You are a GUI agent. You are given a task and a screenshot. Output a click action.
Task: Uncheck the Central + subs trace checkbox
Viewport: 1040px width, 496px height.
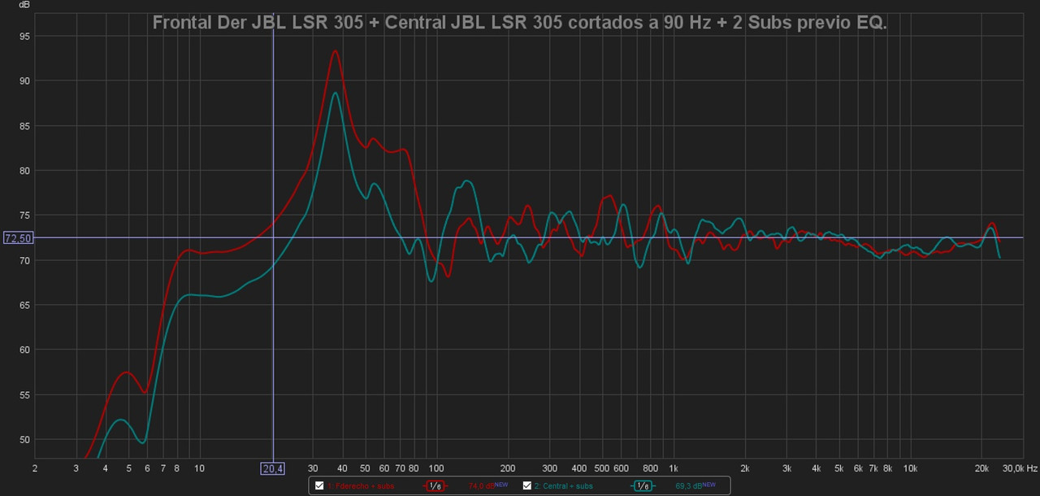click(526, 486)
